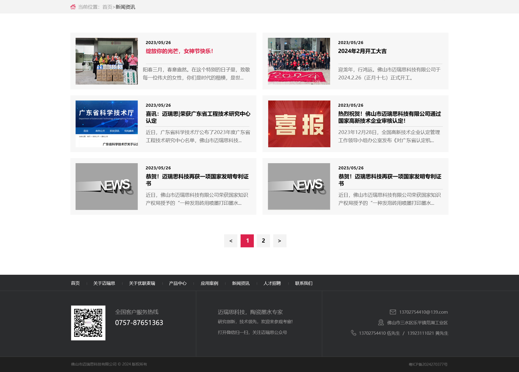Click the home icon in breadcrumb
Image resolution: width=519 pixels, height=372 pixels.
point(73,7)
